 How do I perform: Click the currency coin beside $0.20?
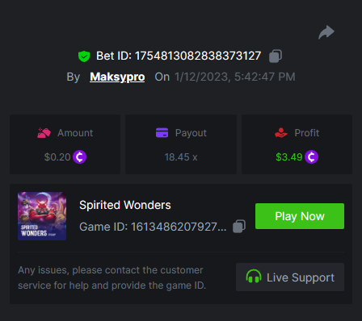tap(79, 157)
